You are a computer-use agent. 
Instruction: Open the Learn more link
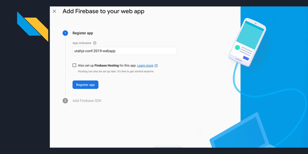pyautogui.click(x=145, y=66)
